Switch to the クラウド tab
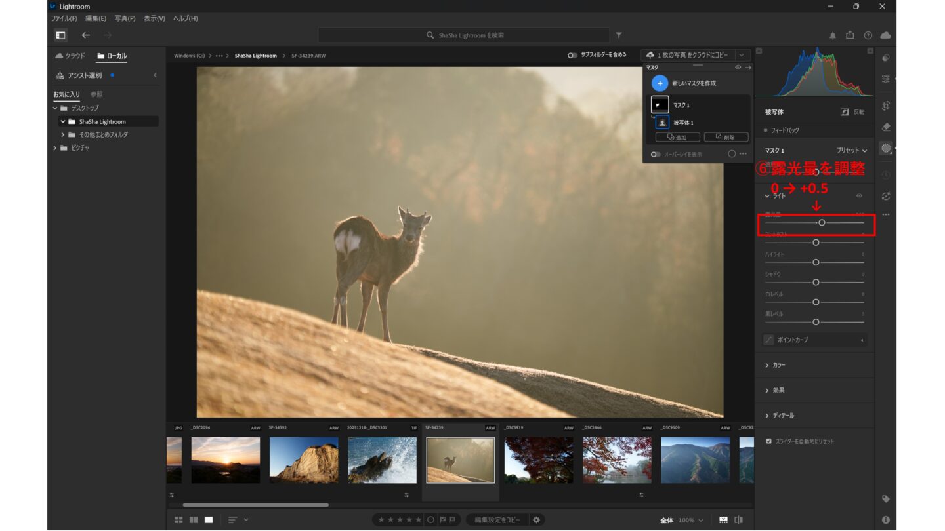The width and height of the screenshot is (945, 531). (70, 56)
